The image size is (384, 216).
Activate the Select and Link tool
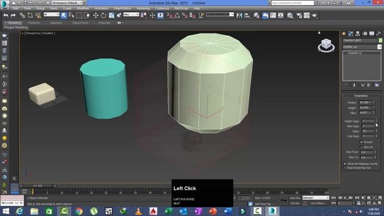(x=22, y=16)
